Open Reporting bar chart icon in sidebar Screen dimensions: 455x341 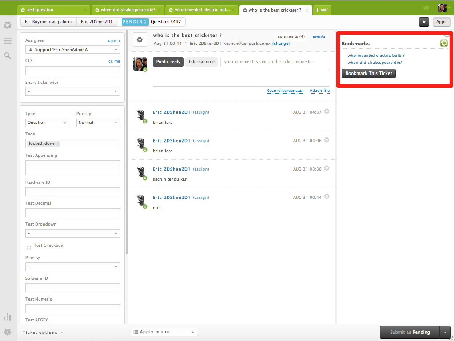tap(7, 317)
